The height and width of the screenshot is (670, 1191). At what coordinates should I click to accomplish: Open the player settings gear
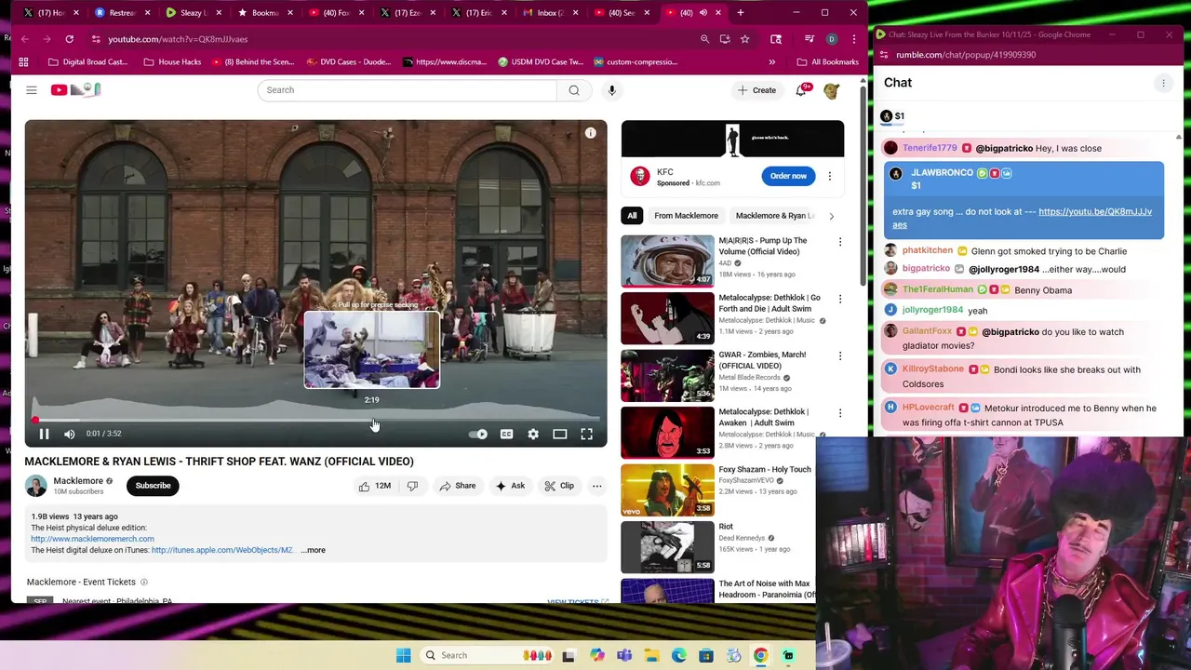[533, 434]
